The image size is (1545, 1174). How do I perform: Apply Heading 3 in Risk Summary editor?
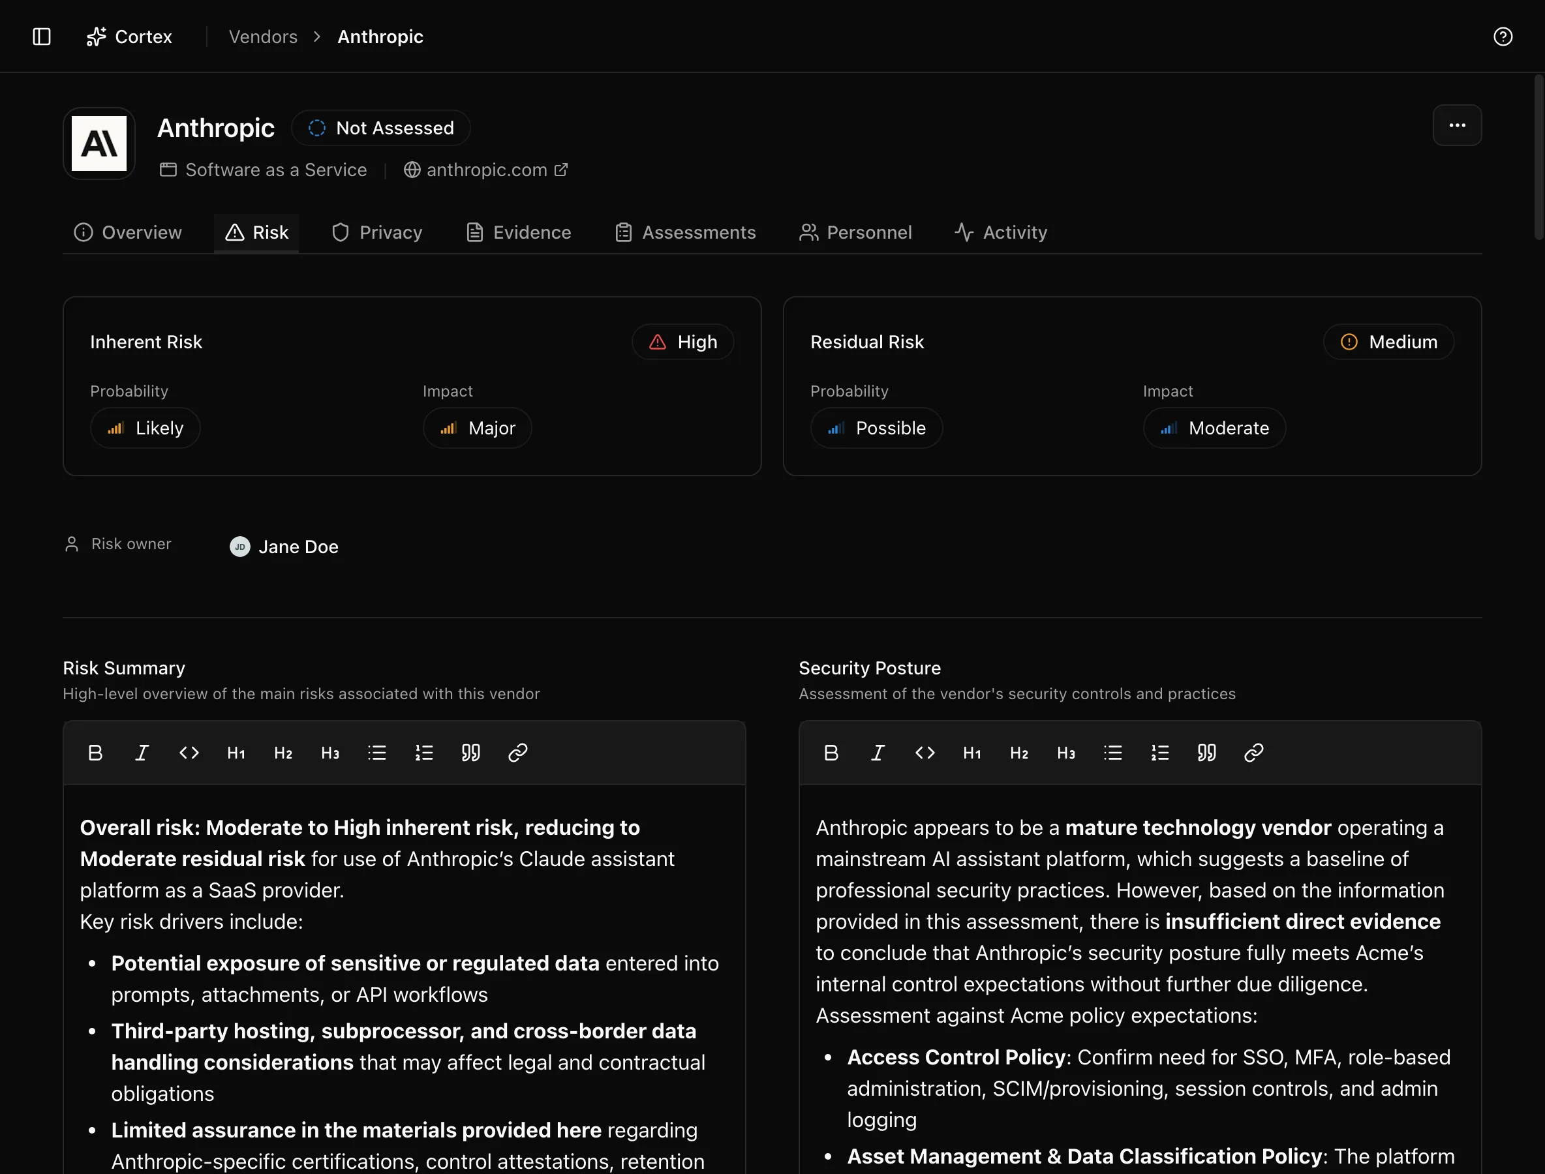330,753
